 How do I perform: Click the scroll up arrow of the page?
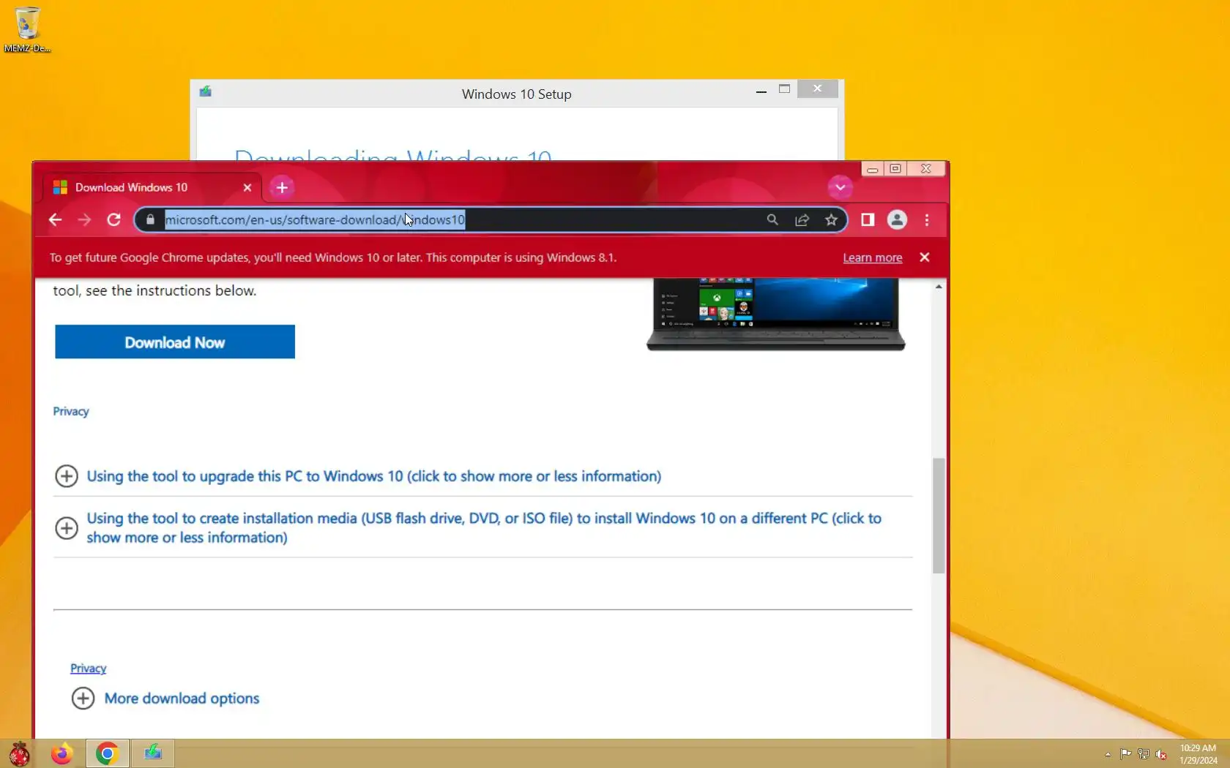coord(939,287)
